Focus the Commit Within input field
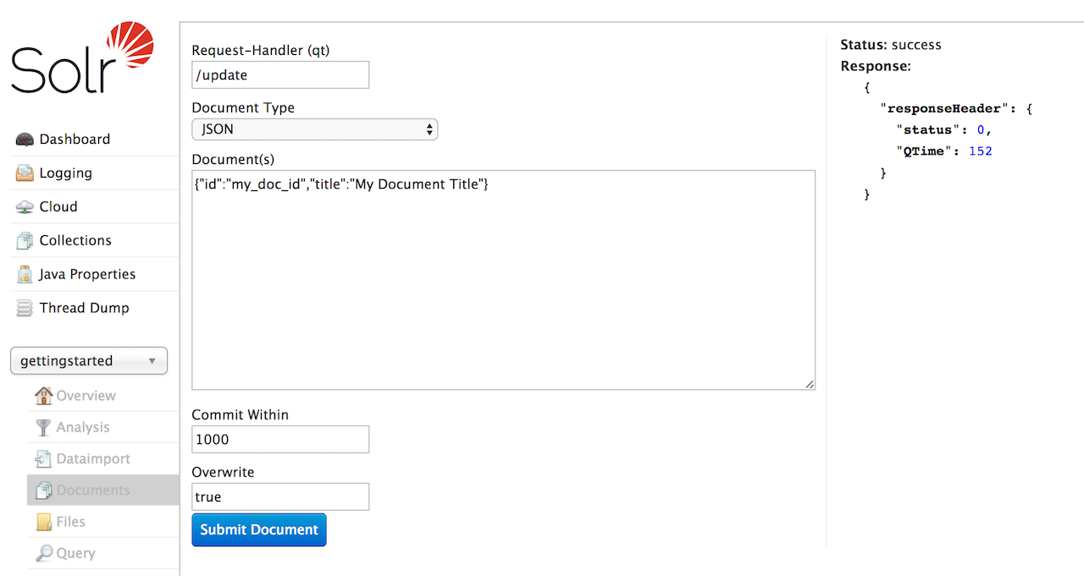1084x576 pixels. [280, 439]
